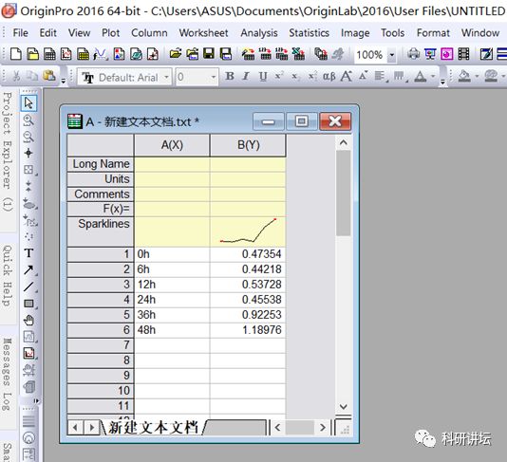The width and height of the screenshot is (507, 462).
Task: Click the Import Single ASCII icon
Action: point(265,54)
